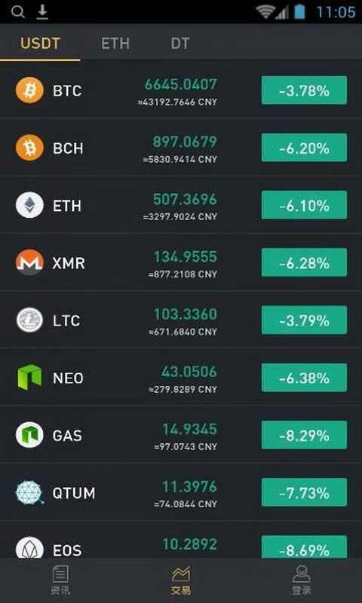Switch to the ETH market tab
The height and width of the screenshot is (603, 362).
[115, 44]
